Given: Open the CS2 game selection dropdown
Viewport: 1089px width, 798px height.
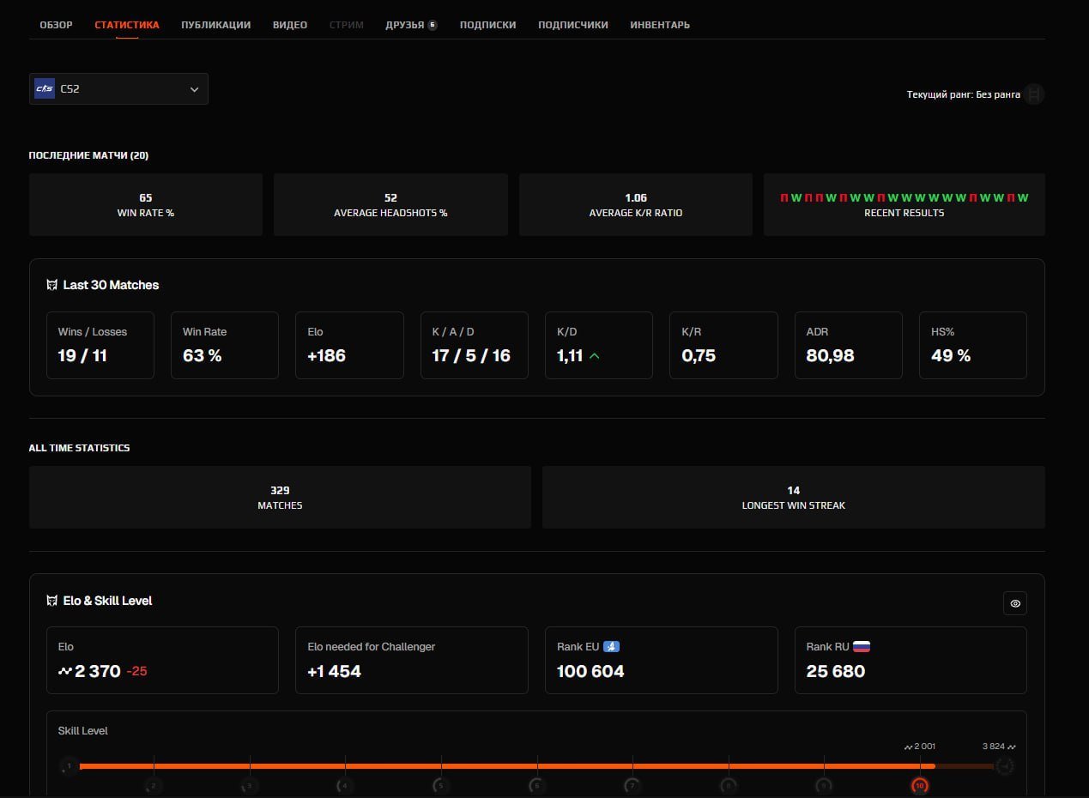Looking at the screenshot, I should [x=118, y=88].
